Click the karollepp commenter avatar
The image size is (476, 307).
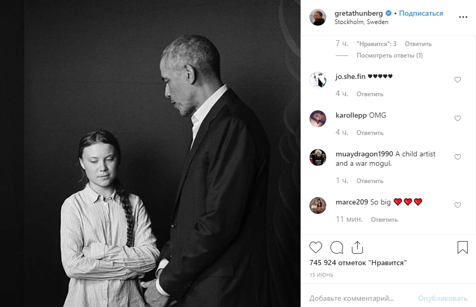[x=318, y=119]
